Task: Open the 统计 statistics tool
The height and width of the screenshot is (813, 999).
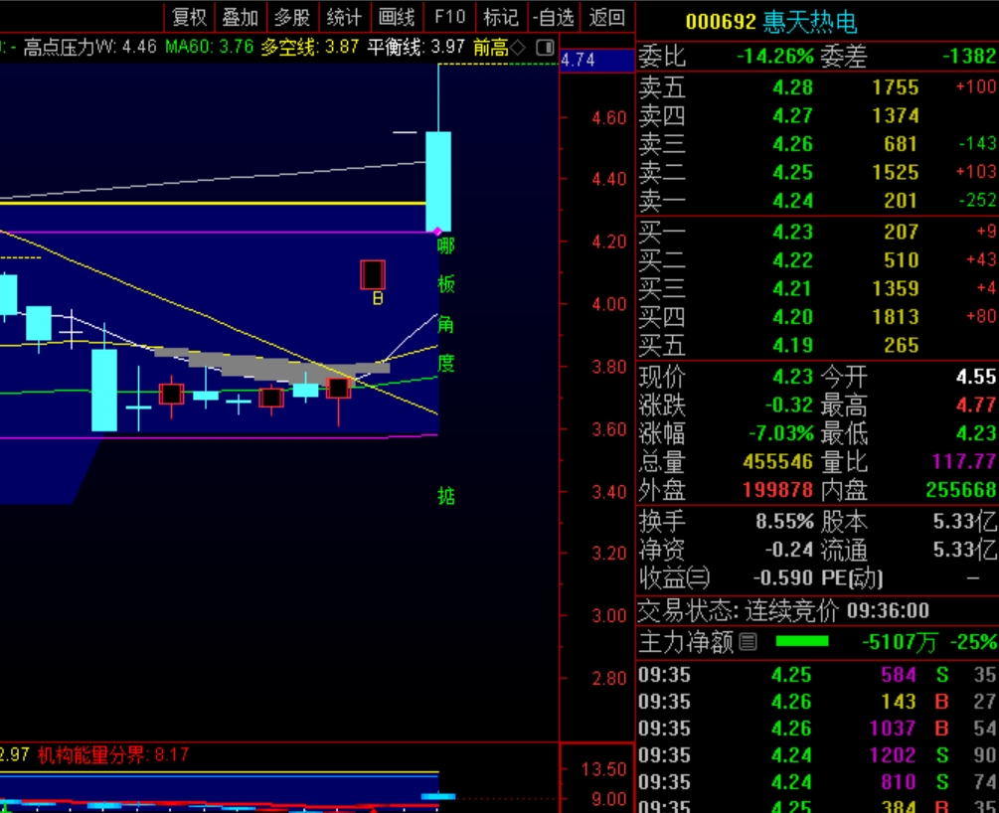Action: [344, 17]
